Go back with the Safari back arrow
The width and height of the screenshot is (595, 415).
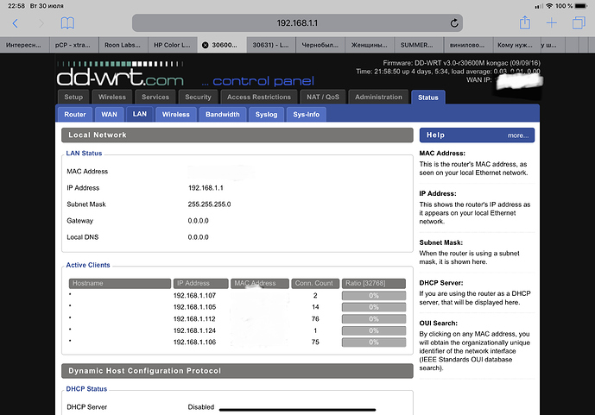coord(15,22)
